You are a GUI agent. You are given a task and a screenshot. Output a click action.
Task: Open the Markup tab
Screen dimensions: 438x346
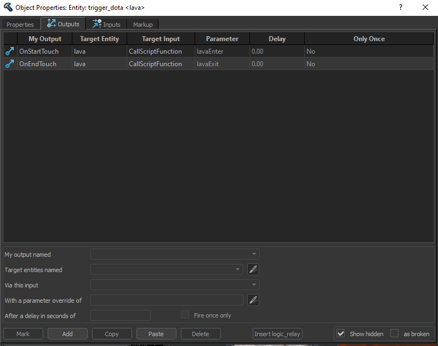point(143,25)
